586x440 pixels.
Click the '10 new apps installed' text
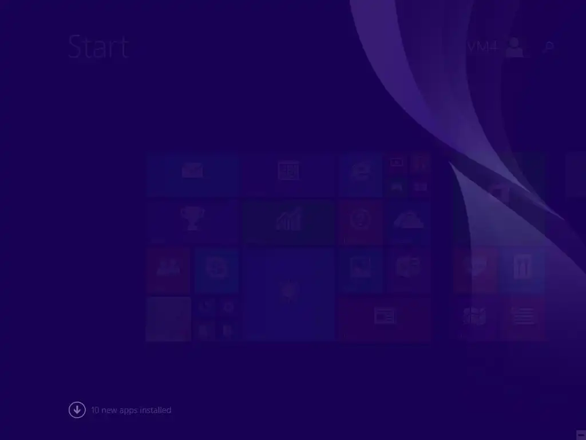[131, 410]
